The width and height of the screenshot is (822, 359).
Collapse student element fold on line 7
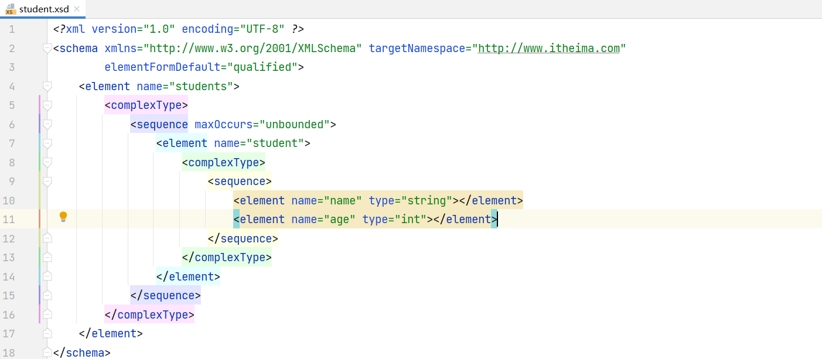[47, 143]
